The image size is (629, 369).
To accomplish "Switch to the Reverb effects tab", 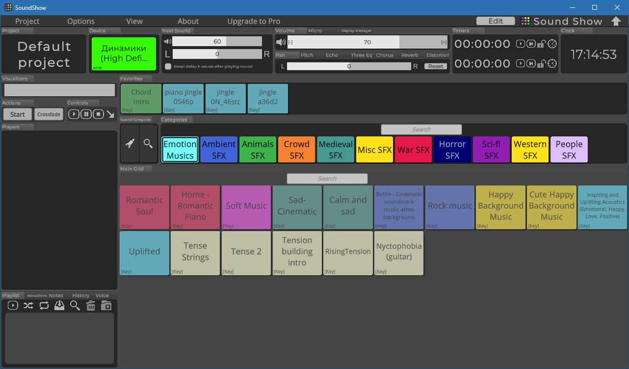I will (x=410, y=55).
